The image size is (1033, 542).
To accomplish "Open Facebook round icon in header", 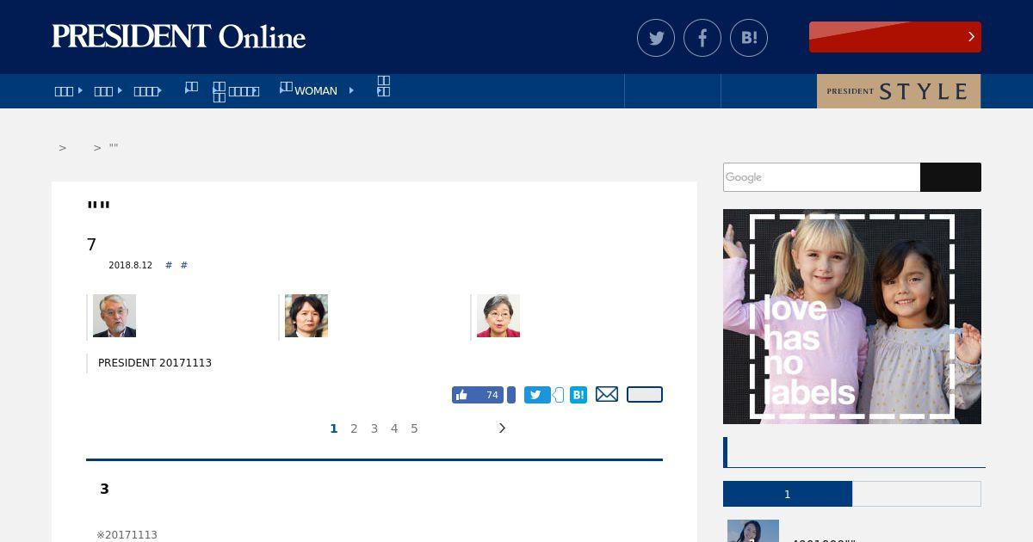I will point(702,38).
